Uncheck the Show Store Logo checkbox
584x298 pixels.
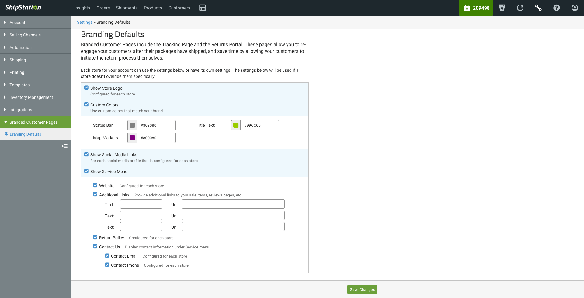(86, 88)
